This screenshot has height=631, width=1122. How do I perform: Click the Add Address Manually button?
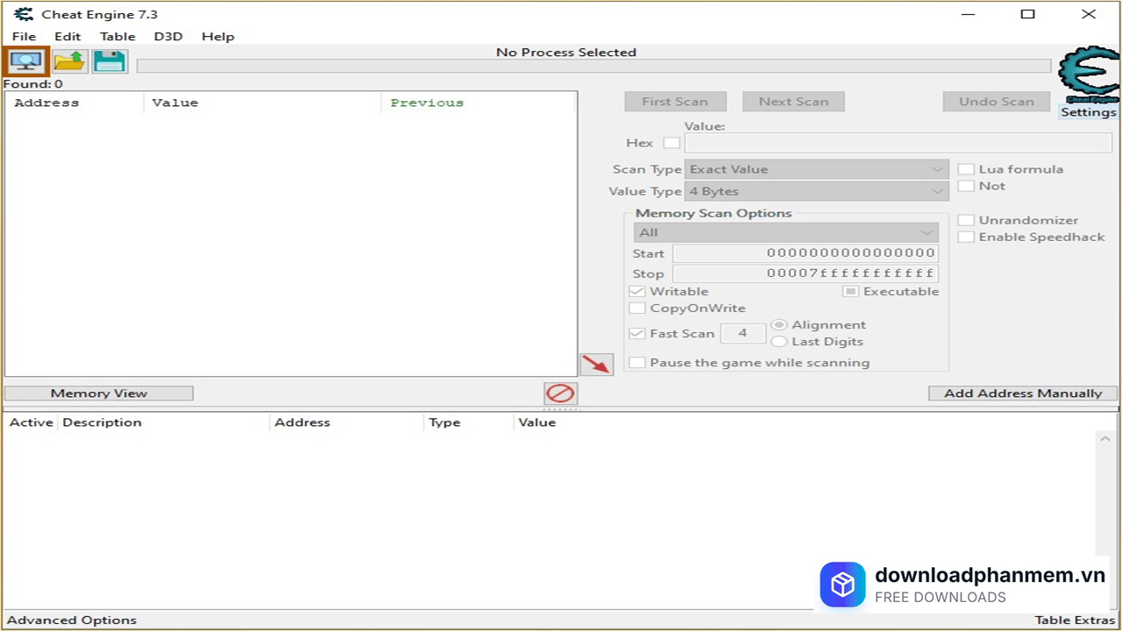1022,393
